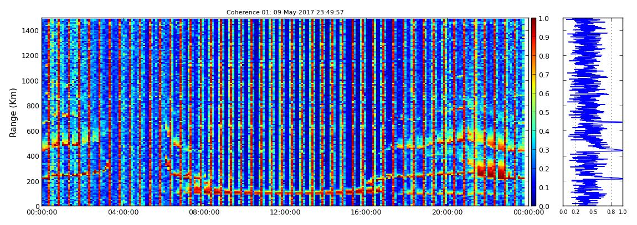
Task: Click the 'Range (Km)' y-axis label
Action: [x=13, y=112]
